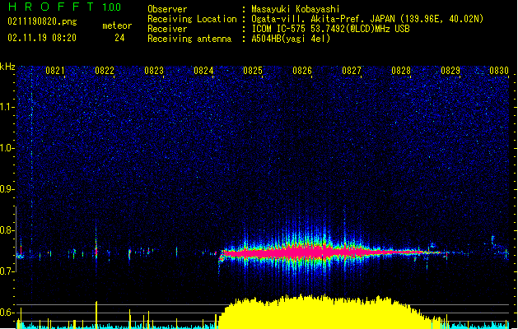Click the meteor label
This screenshot has height=329, width=518.
[x=117, y=25]
